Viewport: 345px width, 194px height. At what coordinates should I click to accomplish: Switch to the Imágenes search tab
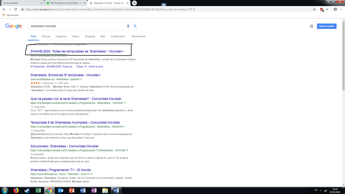click(x=61, y=36)
